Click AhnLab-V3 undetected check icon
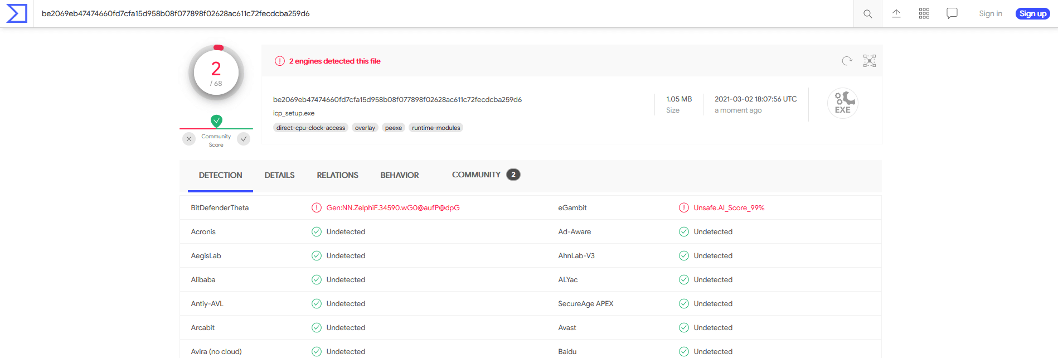The height and width of the screenshot is (358, 1058). click(684, 255)
